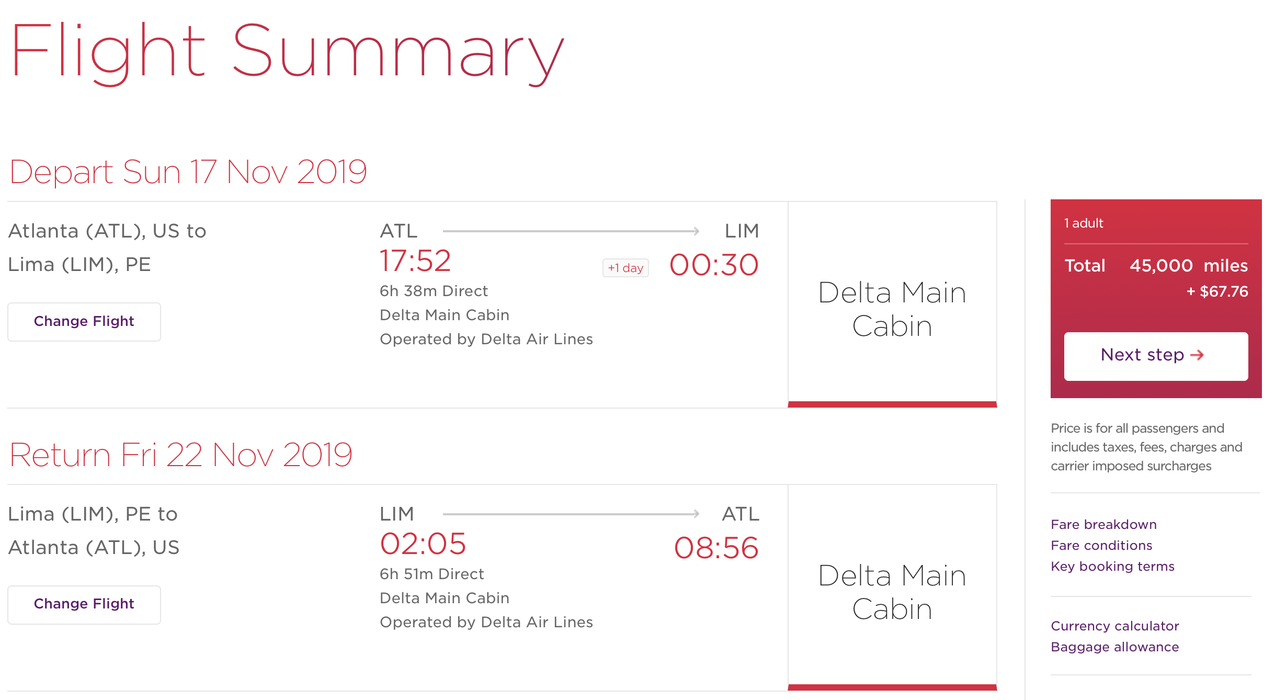View the Fare conditions link

pos(1101,545)
